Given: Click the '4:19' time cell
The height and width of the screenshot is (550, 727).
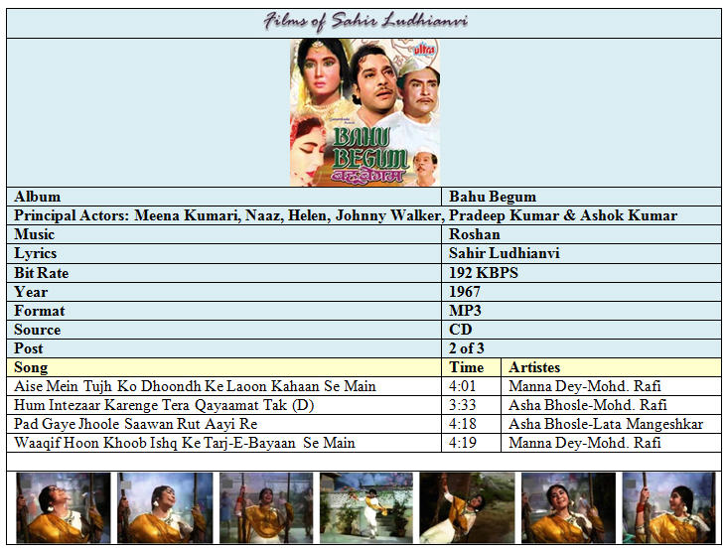Looking at the screenshot, I should (x=471, y=443).
